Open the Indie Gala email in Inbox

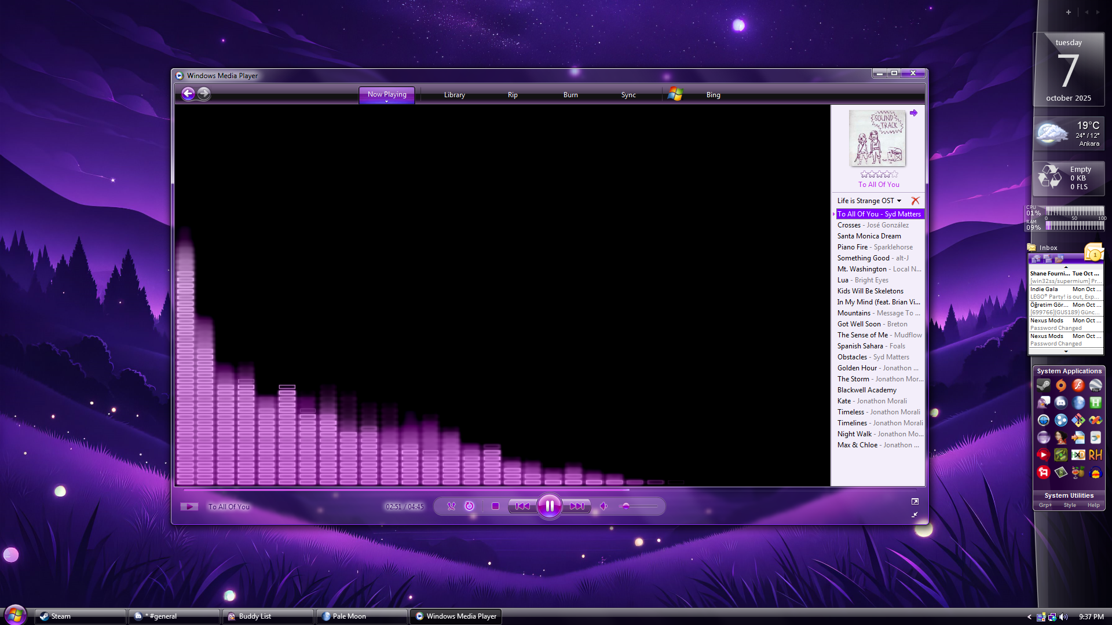click(1066, 293)
